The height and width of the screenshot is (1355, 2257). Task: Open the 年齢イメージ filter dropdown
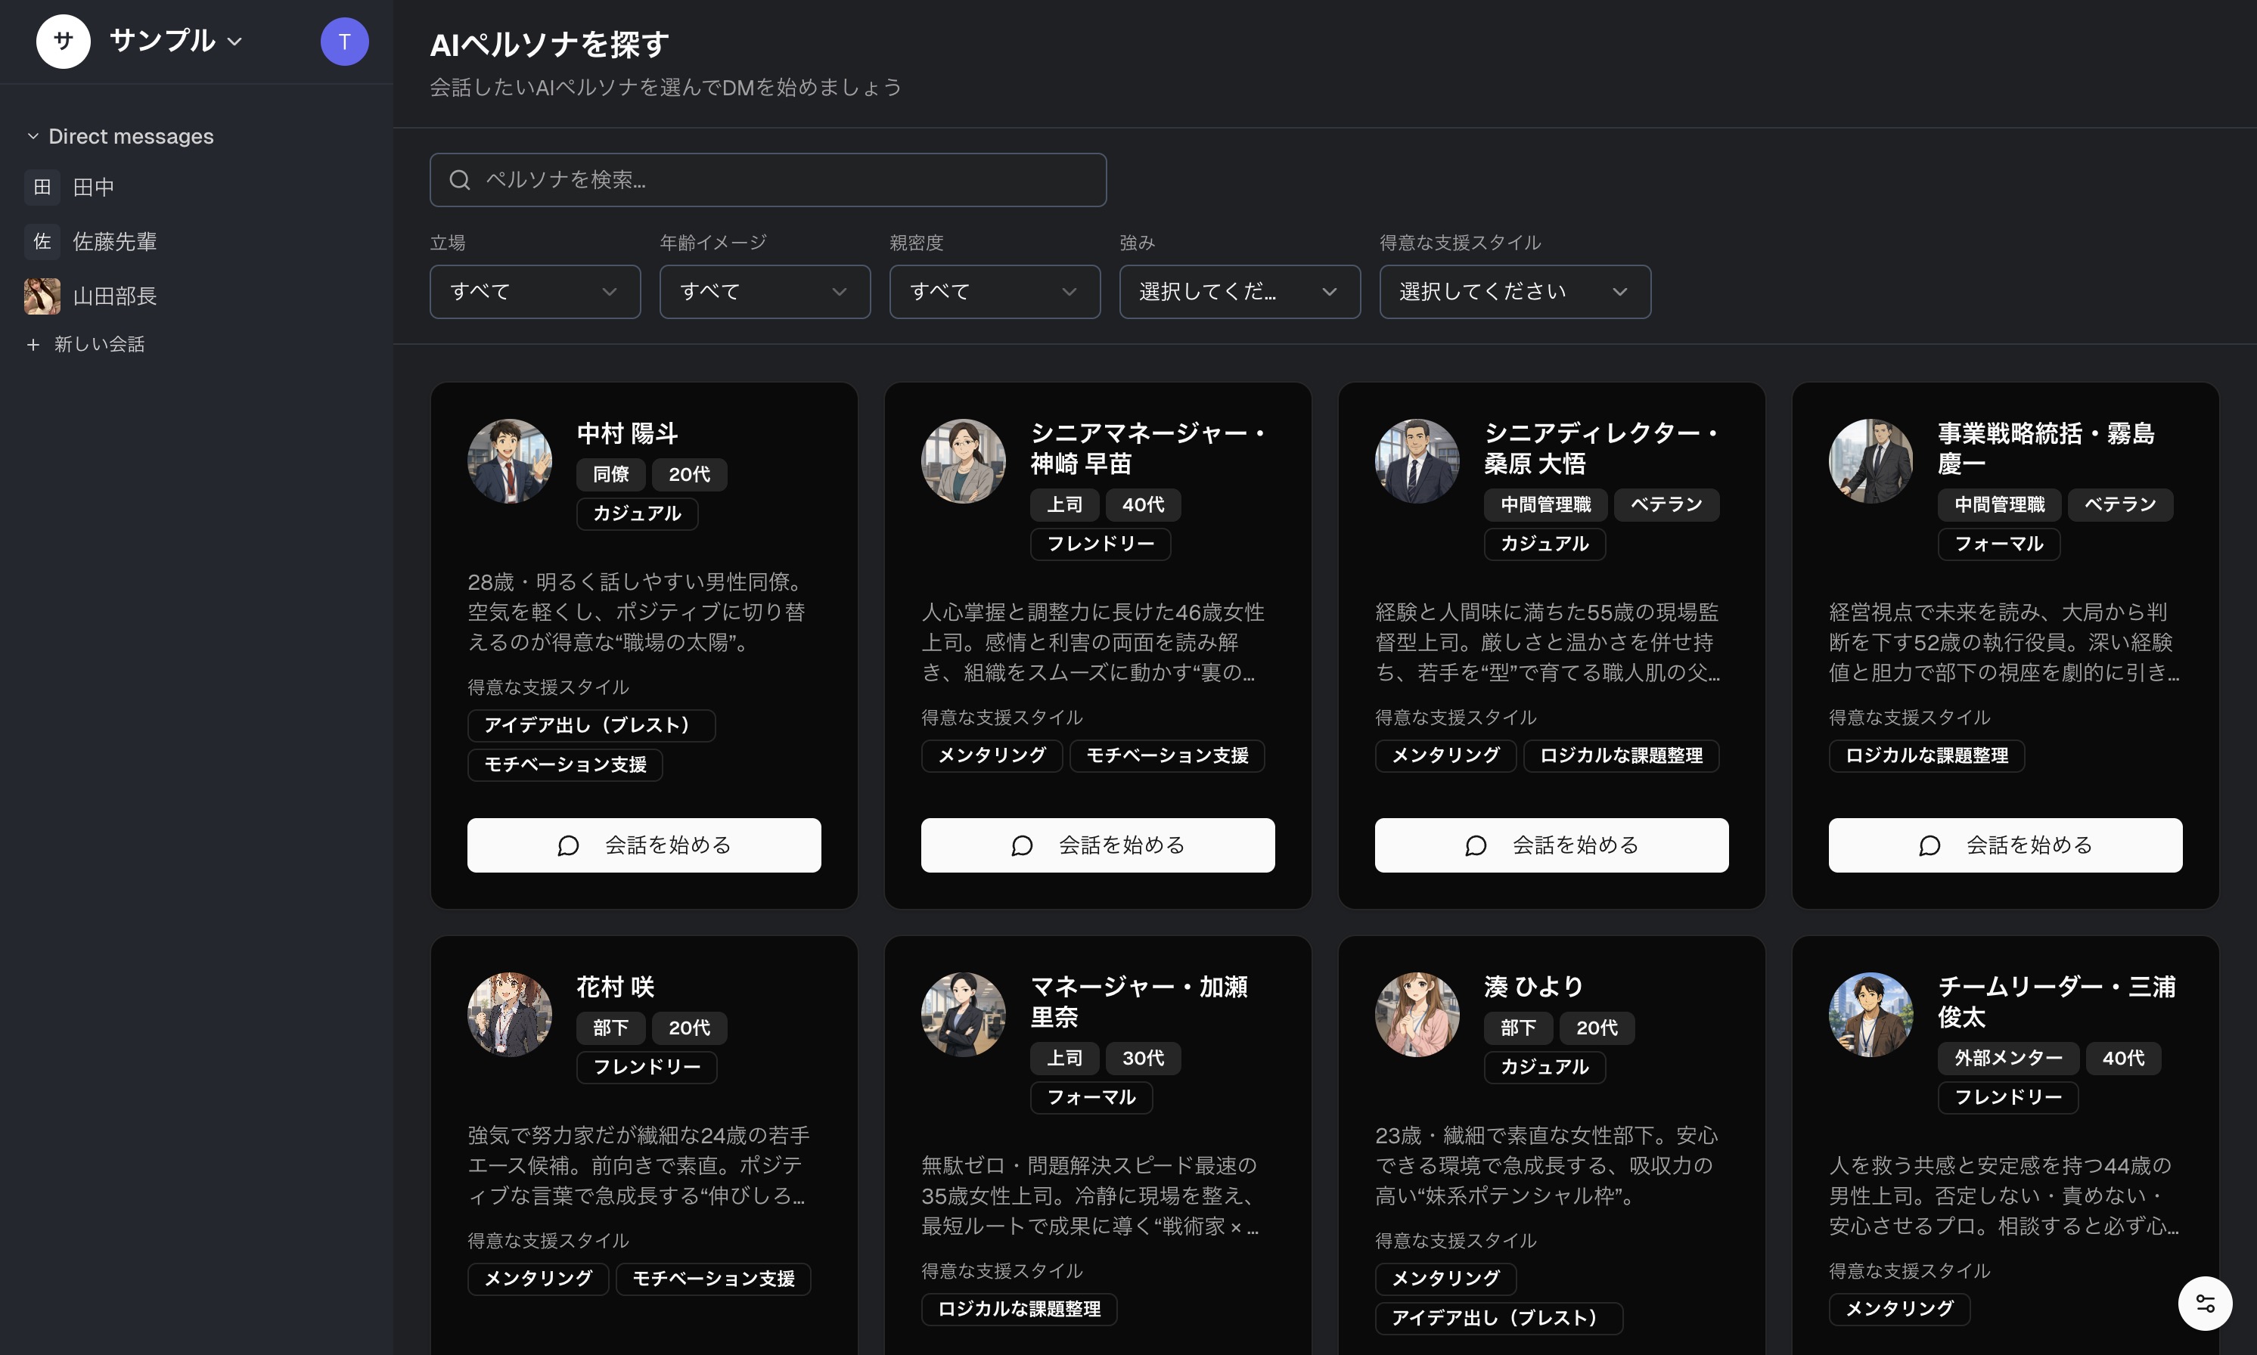(765, 292)
